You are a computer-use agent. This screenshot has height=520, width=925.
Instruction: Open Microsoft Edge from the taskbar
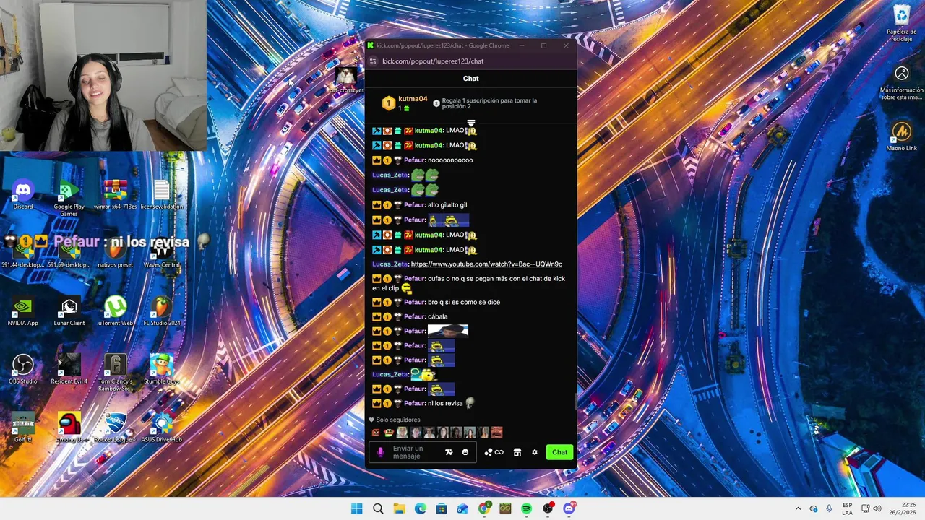point(421,508)
